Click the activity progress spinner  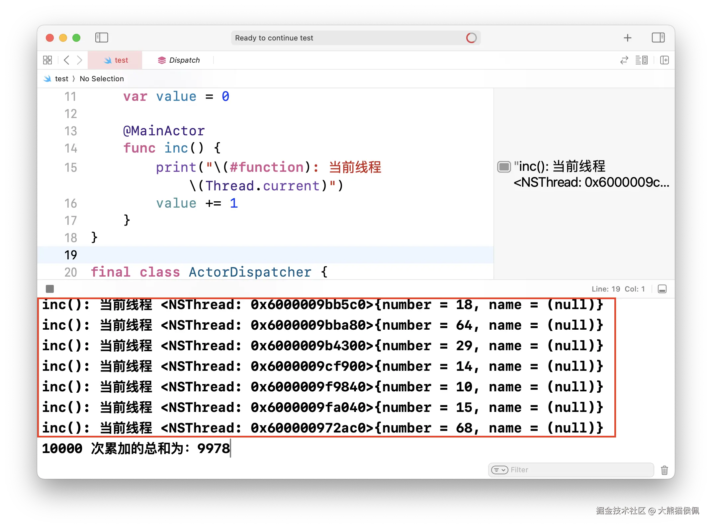click(471, 38)
